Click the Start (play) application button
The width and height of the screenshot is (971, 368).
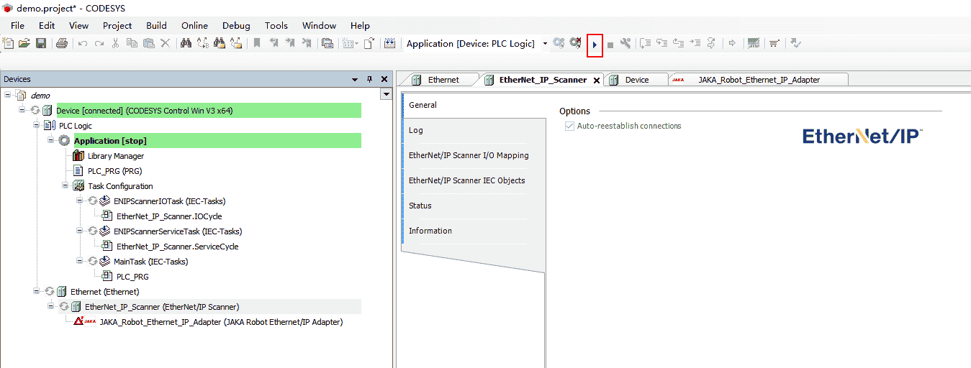pyautogui.click(x=595, y=45)
